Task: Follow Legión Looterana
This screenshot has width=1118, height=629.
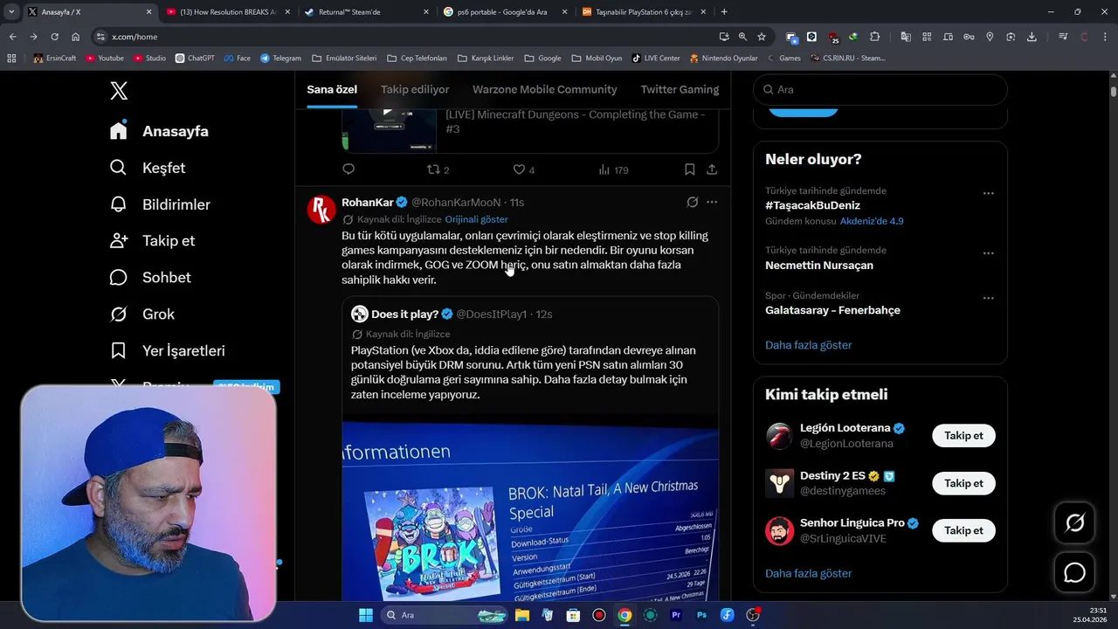Action: click(x=963, y=436)
